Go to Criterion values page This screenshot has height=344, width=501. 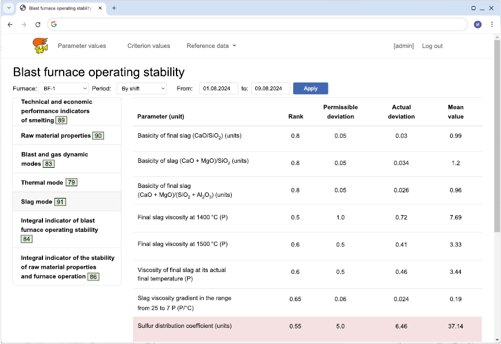pos(149,46)
